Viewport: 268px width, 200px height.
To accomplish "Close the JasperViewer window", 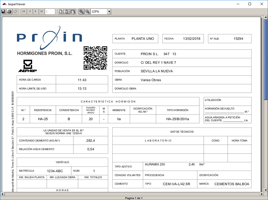I will coord(262,4).
